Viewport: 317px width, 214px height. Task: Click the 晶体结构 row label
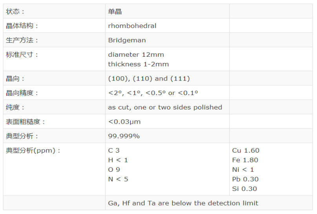coord(22,26)
